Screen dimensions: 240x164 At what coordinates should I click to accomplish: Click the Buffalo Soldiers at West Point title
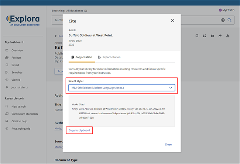[x=91, y=35]
